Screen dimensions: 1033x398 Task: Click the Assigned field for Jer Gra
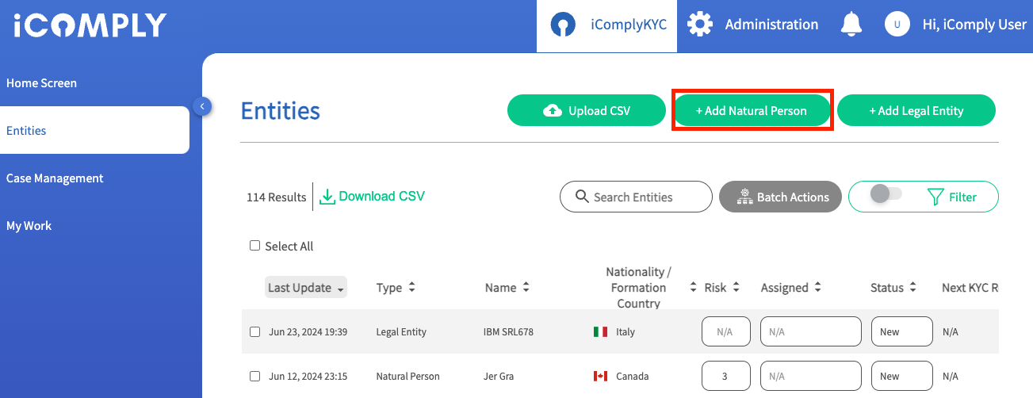point(810,377)
